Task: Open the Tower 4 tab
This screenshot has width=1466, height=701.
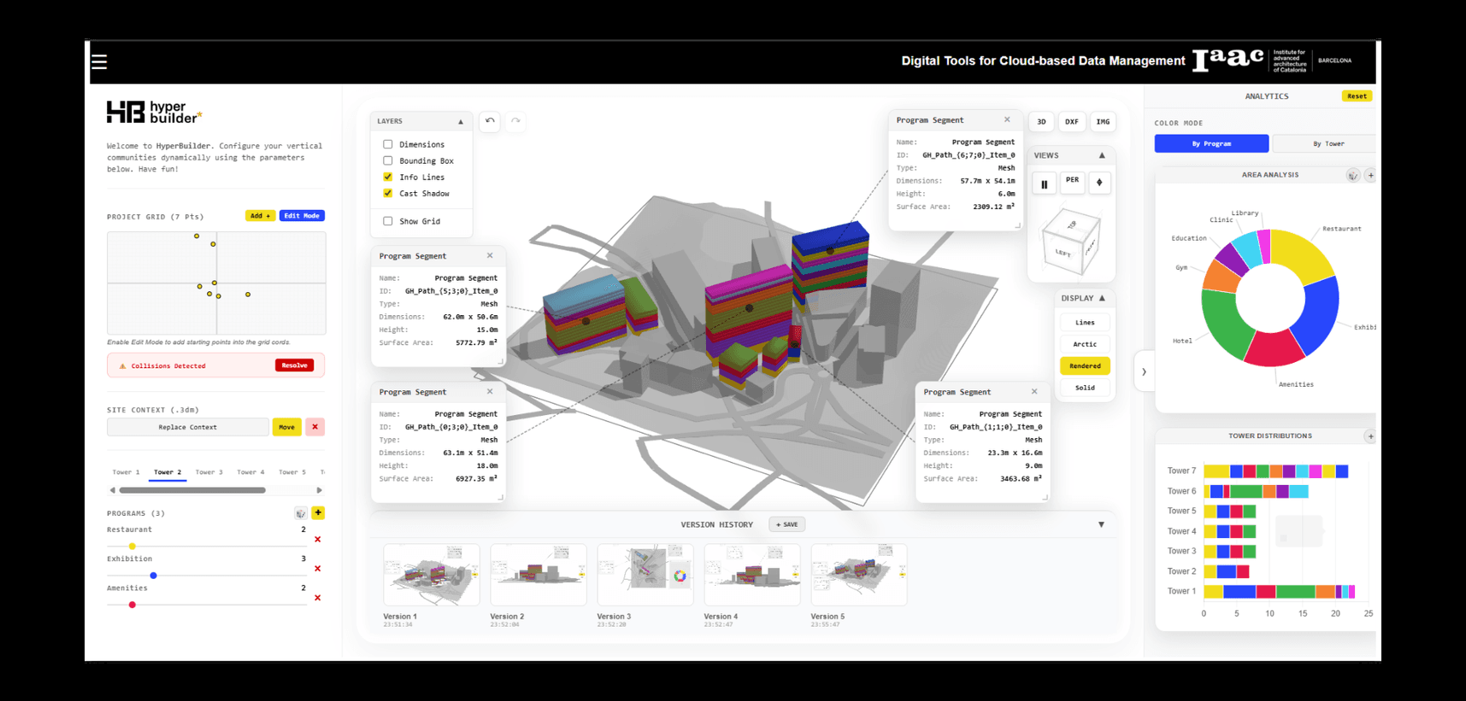Action: coord(250,472)
